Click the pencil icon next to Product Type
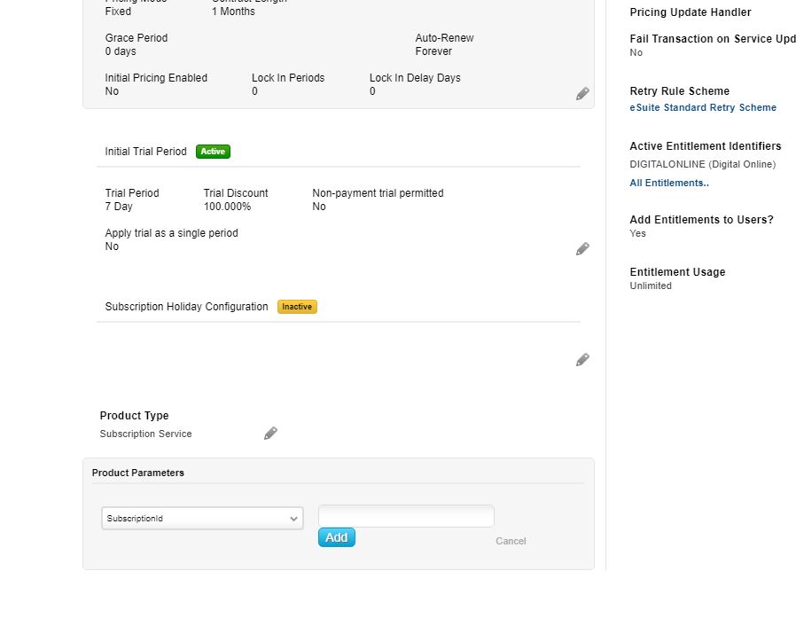 click(270, 433)
